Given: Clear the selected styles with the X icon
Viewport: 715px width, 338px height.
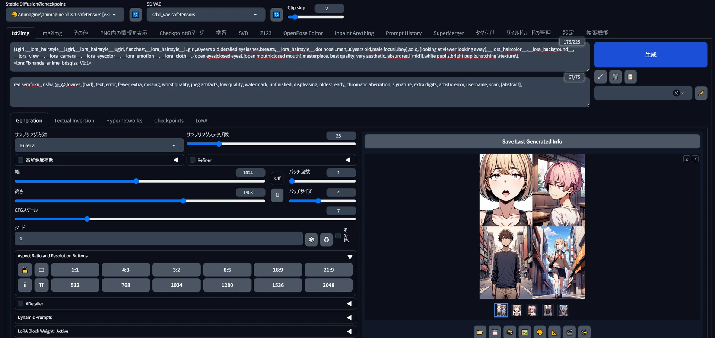Looking at the screenshot, I should (676, 93).
